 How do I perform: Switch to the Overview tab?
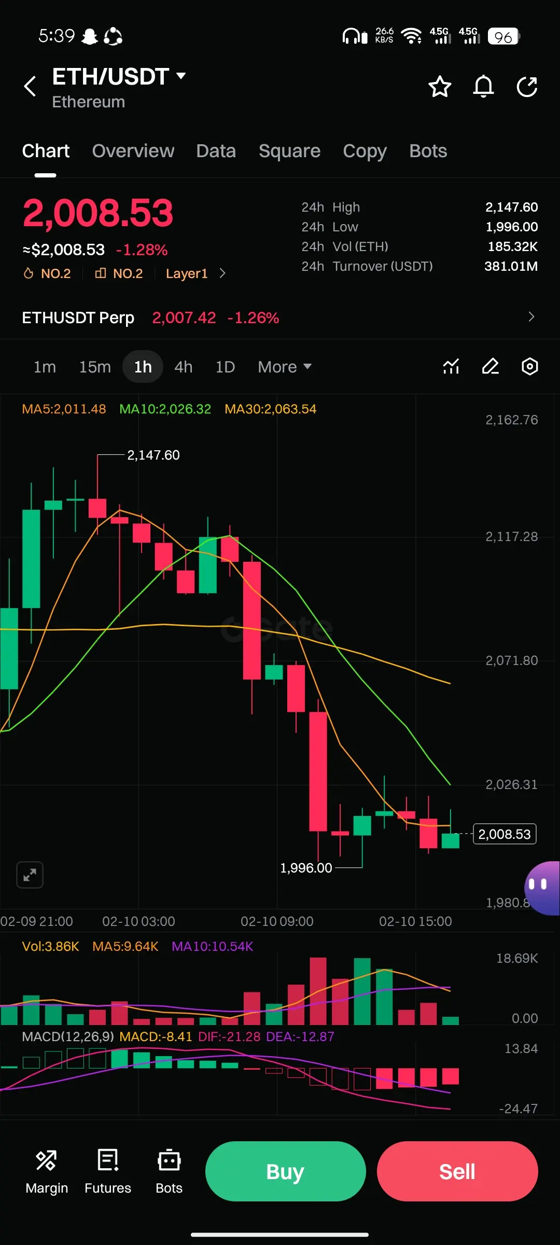click(x=133, y=151)
